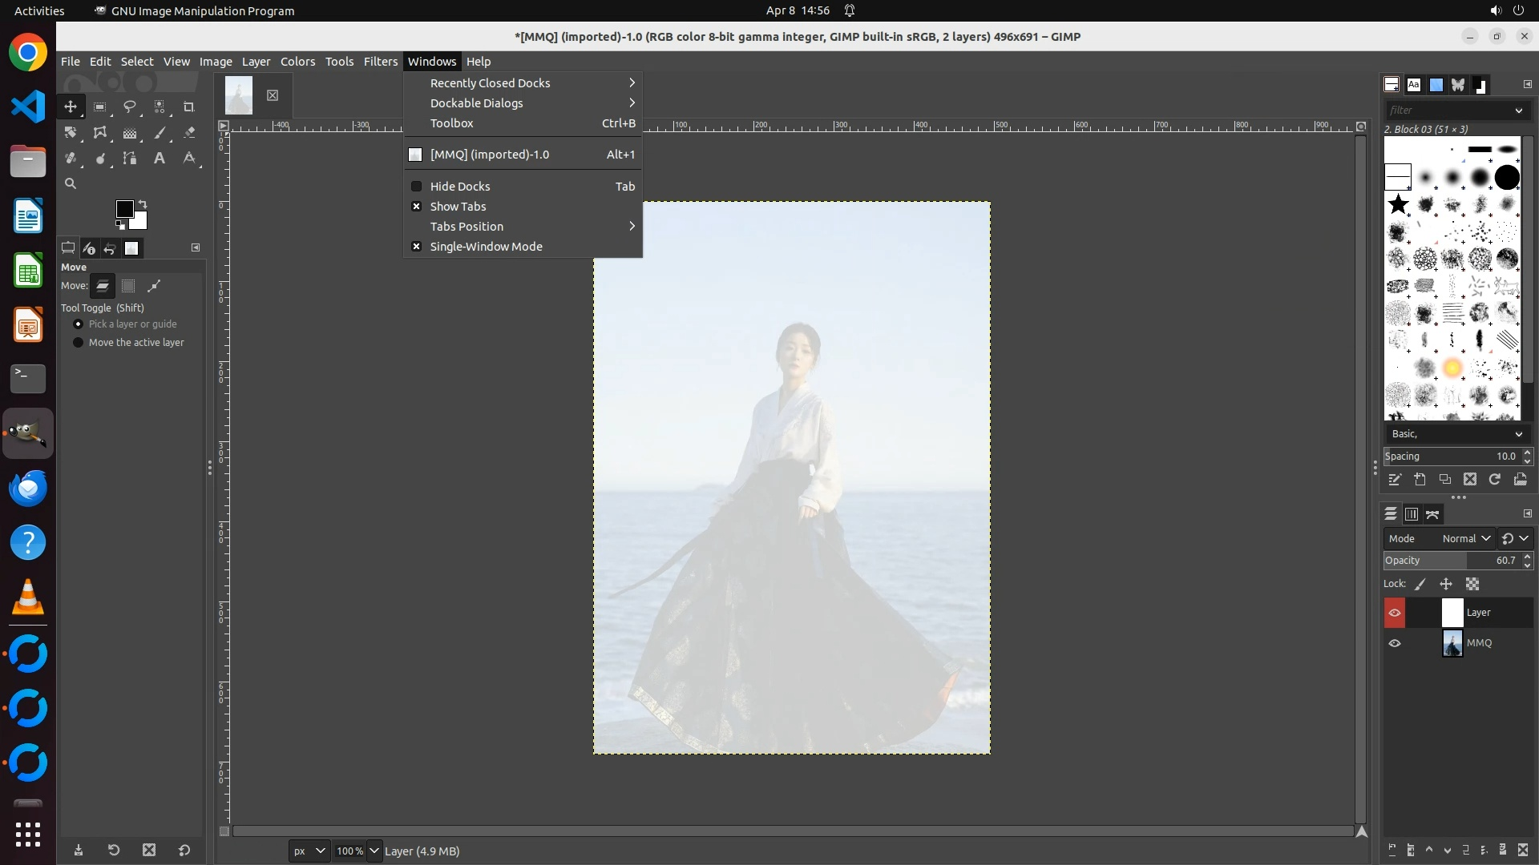
Task: Select the Eraser tool
Action: click(189, 133)
